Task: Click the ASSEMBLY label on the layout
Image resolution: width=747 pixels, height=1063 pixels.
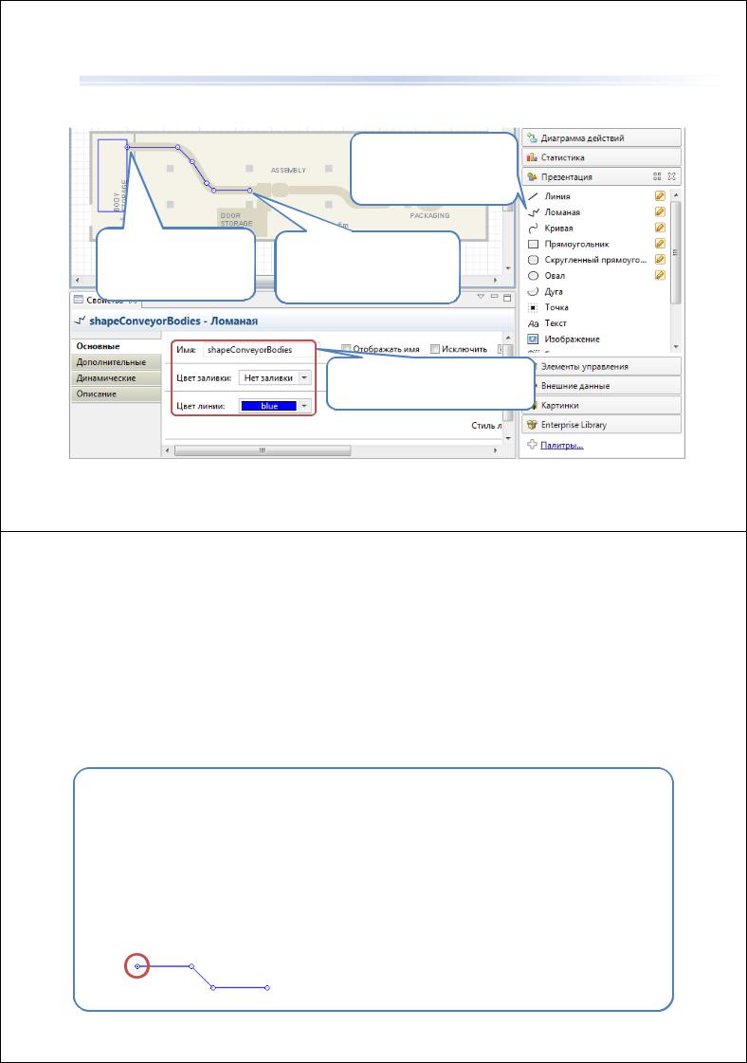Action: tap(289, 170)
